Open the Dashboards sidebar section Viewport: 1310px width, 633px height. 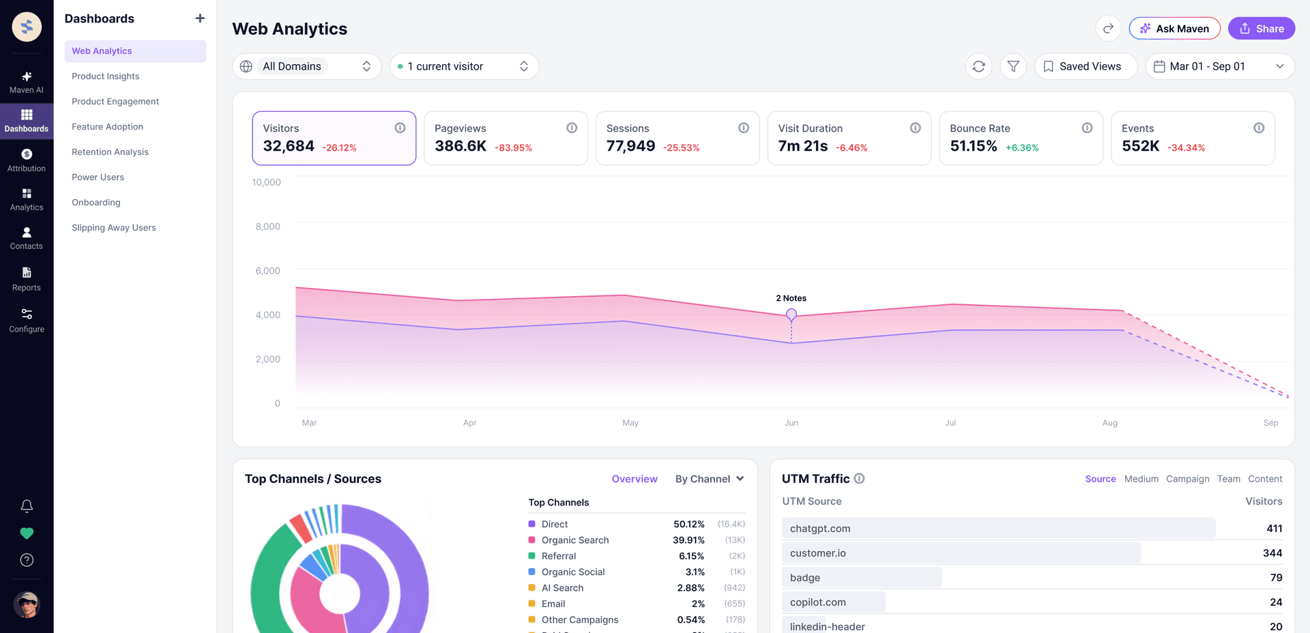pyautogui.click(x=27, y=121)
